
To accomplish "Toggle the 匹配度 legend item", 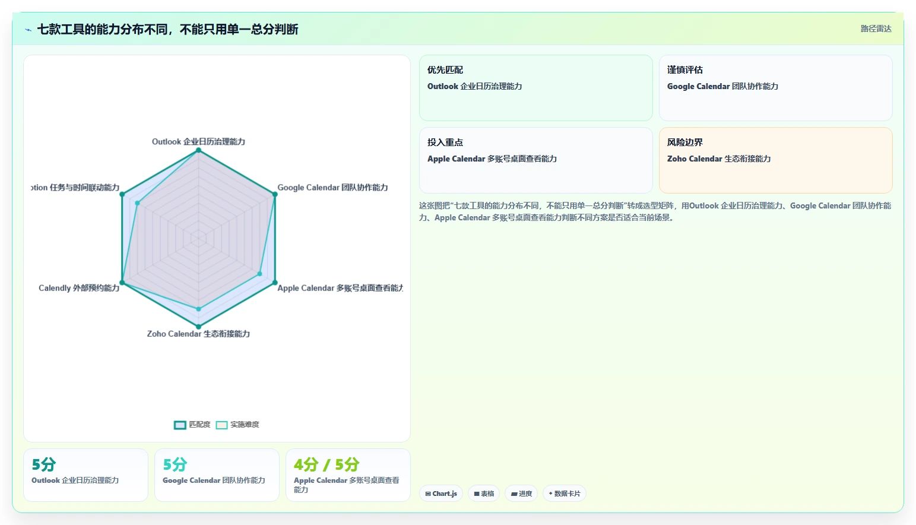I will coord(192,425).
